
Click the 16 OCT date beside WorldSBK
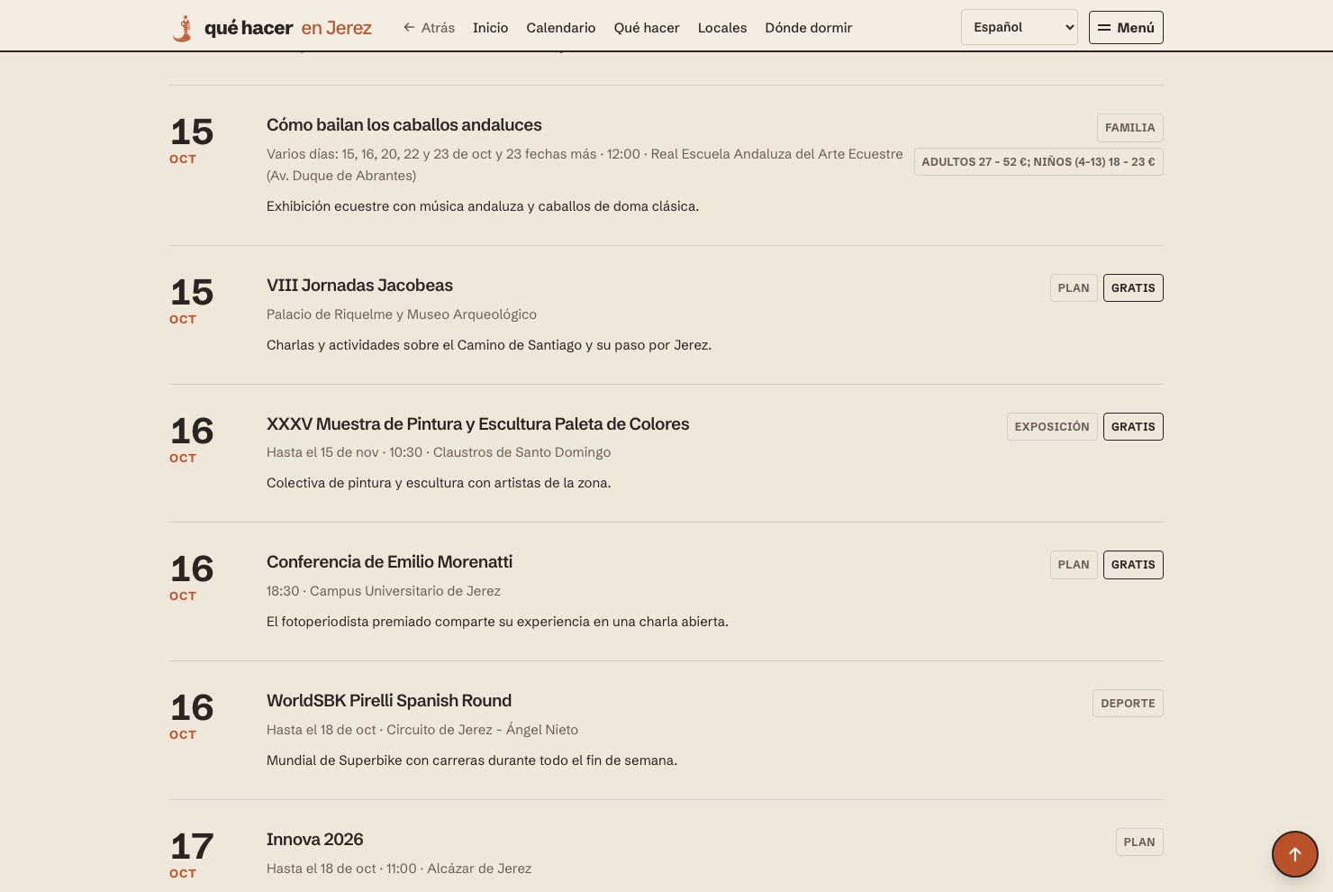coord(192,715)
